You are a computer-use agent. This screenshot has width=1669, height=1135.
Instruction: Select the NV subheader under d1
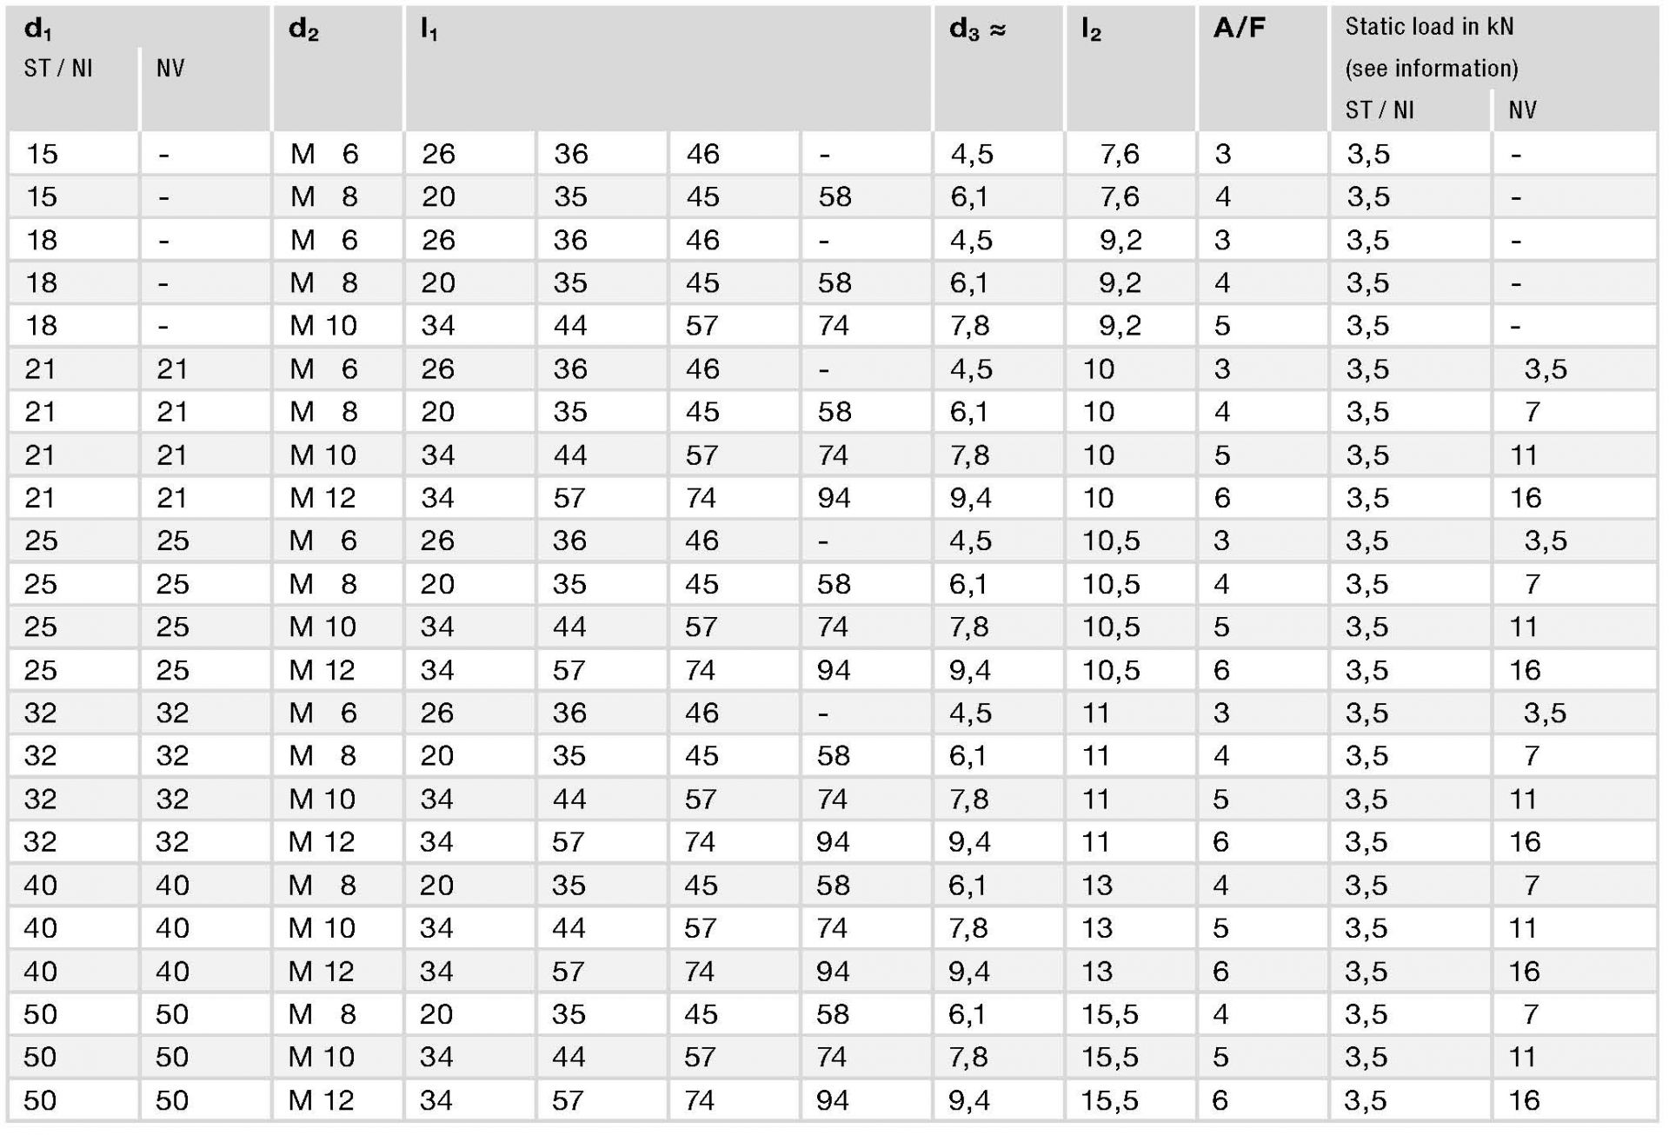pos(170,69)
